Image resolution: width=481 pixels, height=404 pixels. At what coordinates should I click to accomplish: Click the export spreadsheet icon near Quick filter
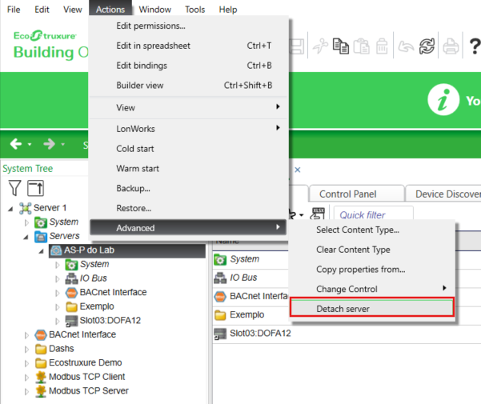tap(318, 214)
